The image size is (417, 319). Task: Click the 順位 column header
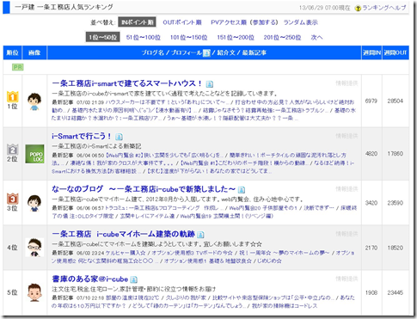coord(12,52)
